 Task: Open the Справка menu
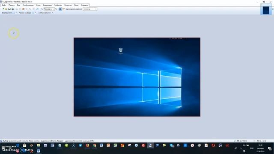click(x=84, y=5)
